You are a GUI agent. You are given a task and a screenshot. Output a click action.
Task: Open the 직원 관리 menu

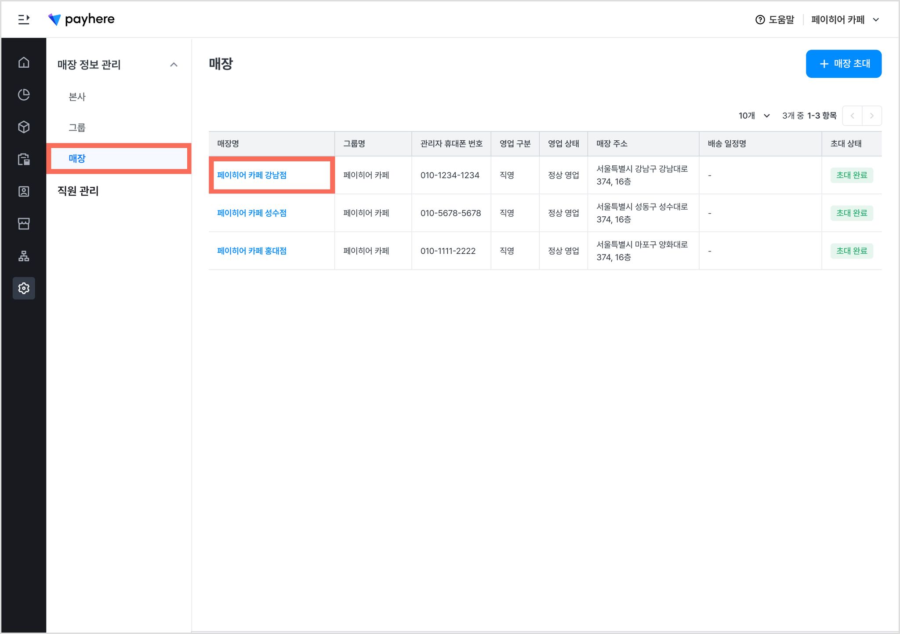pyautogui.click(x=78, y=191)
